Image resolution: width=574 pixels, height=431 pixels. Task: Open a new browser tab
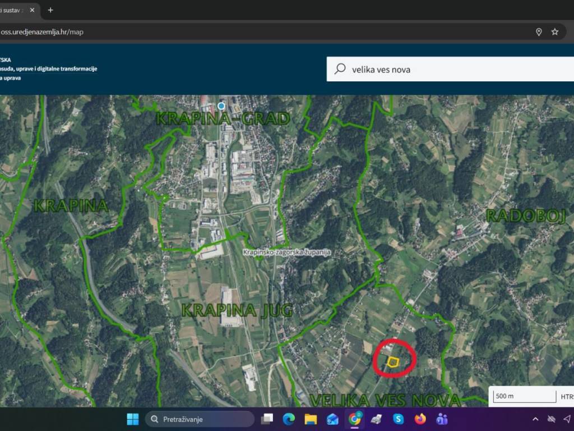pos(50,10)
